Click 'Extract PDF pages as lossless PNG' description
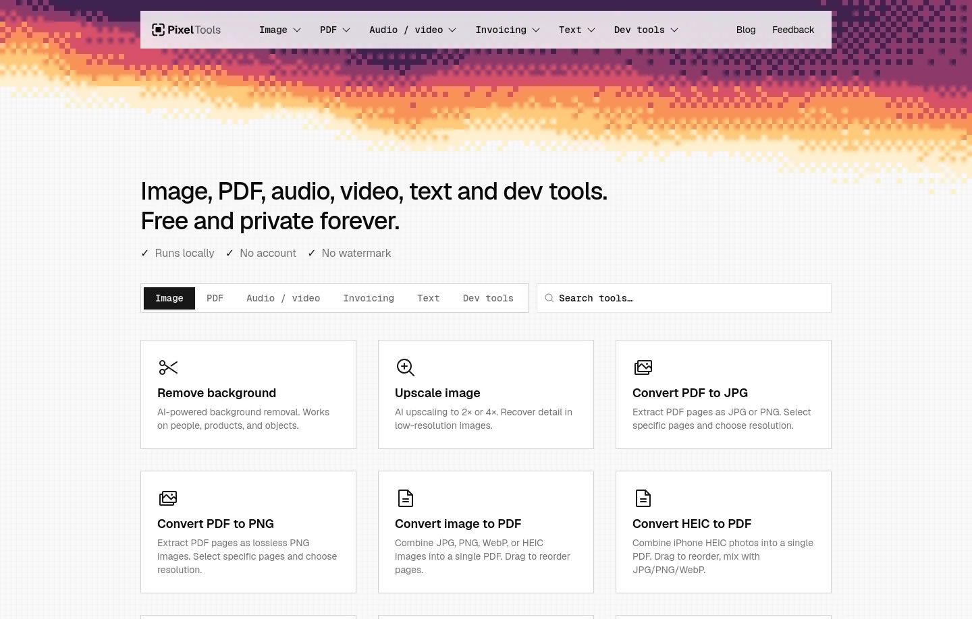Image resolution: width=972 pixels, height=619 pixels. [x=247, y=556]
